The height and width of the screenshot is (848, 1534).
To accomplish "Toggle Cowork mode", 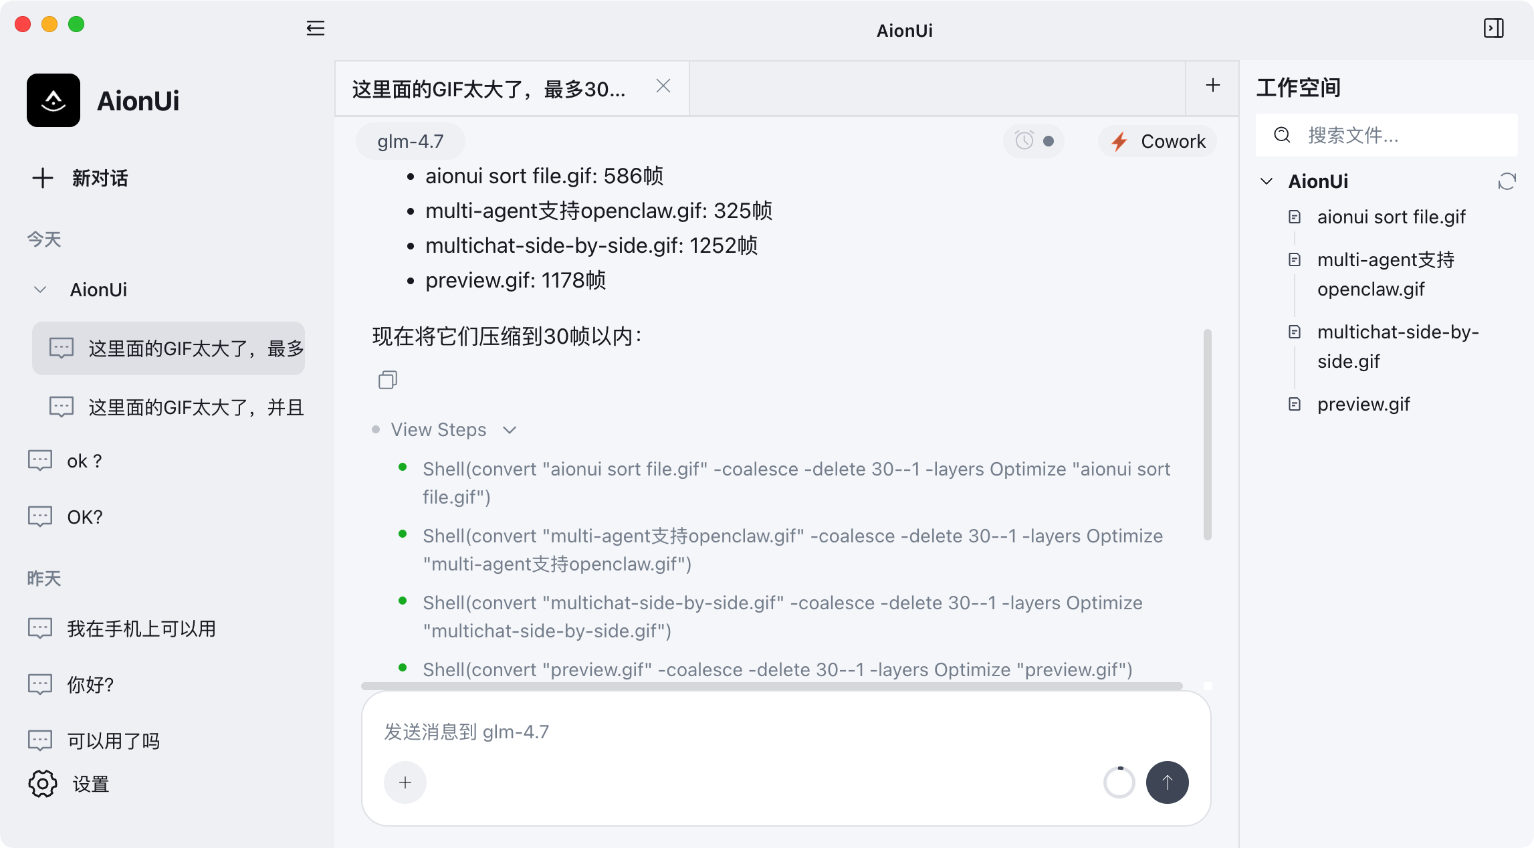I will click(x=1158, y=141).
